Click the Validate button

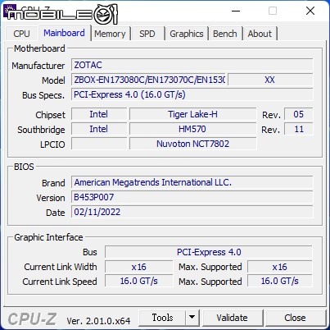(233, 318)
